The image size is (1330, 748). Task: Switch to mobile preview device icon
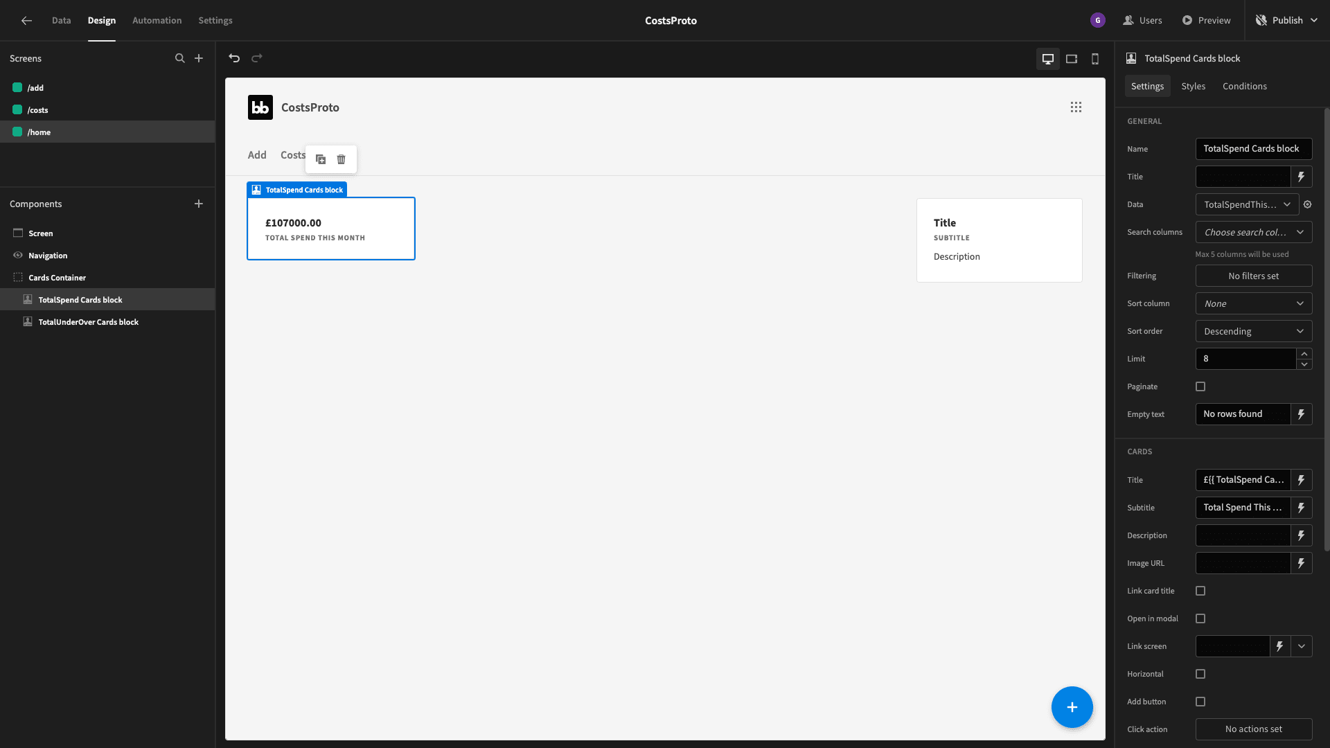1095,59
